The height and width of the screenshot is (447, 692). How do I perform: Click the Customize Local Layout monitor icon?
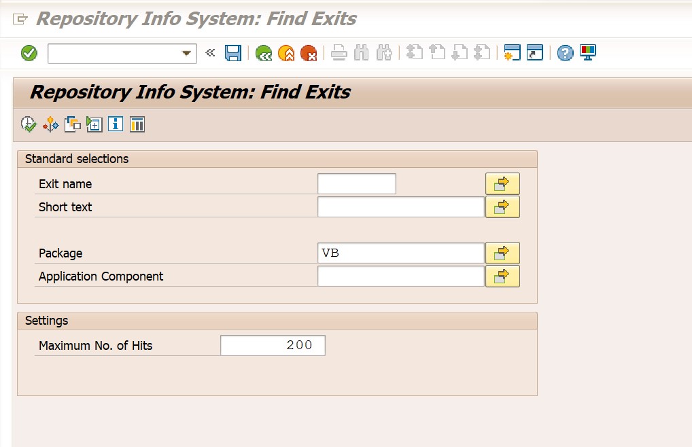pos(588,52)
